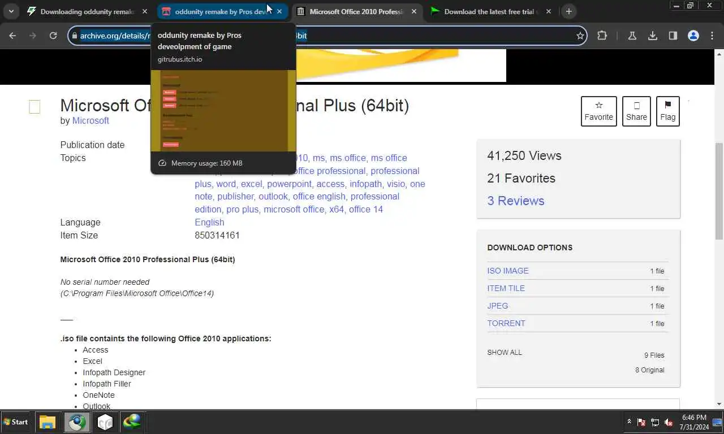
Task: Click the site lock icon
Action: pos(74,36)
